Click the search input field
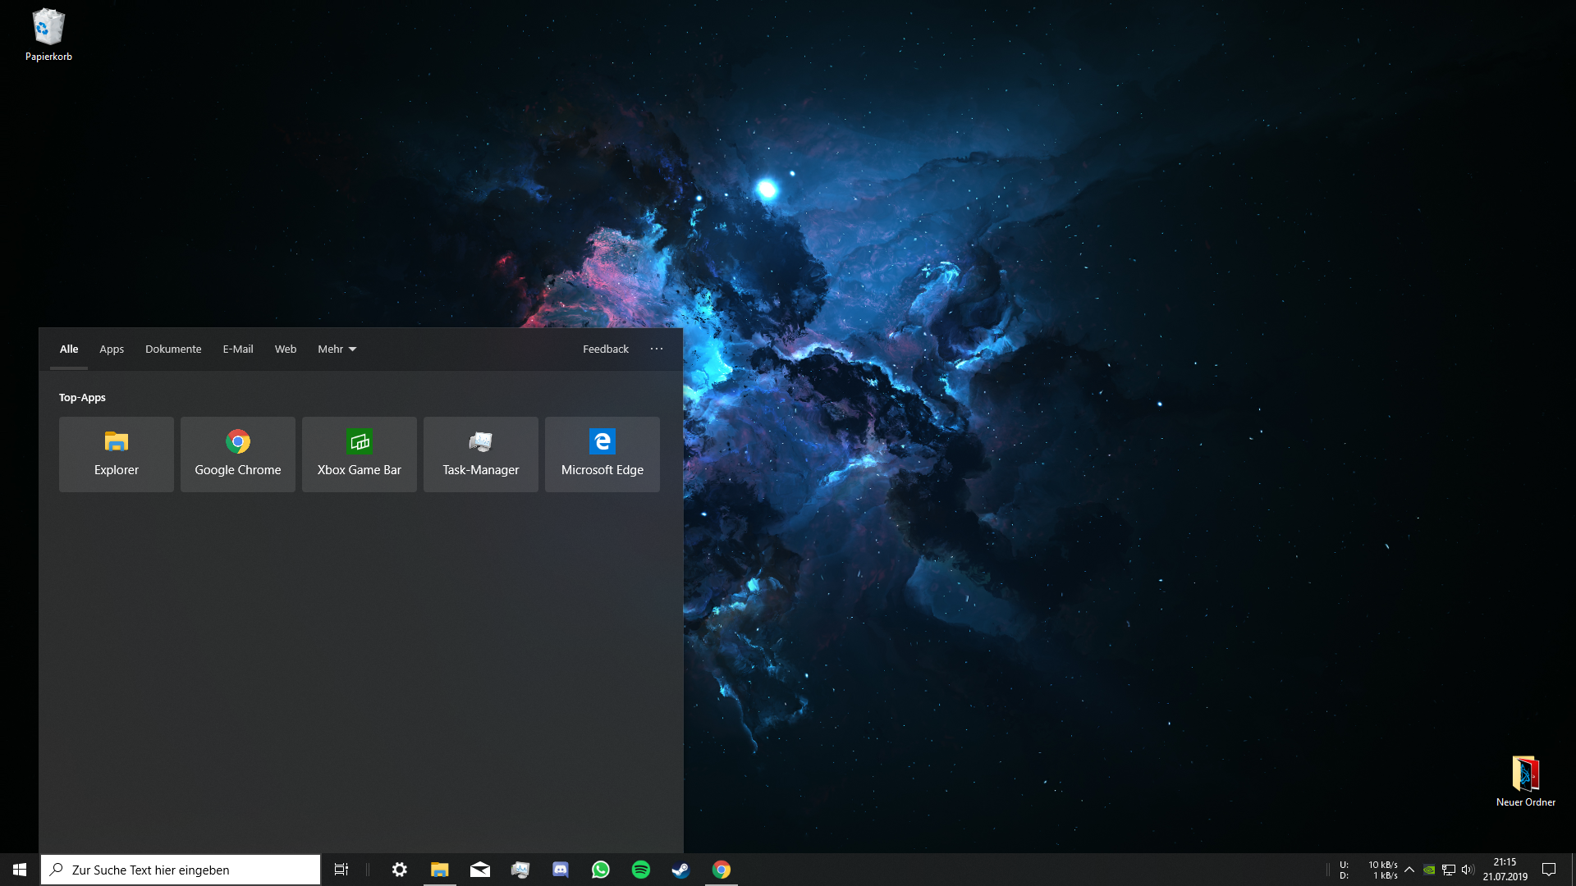Image resolution: width=1576 pixels, height=886 pixels. (181, 870)
